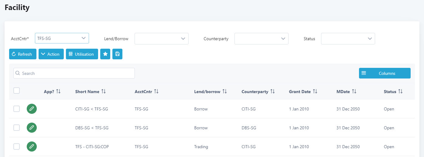This screenshot has height=157, width=424.
Task: Click the star favorite icon button
Action: pyautogui.click(x=105, y=54)
